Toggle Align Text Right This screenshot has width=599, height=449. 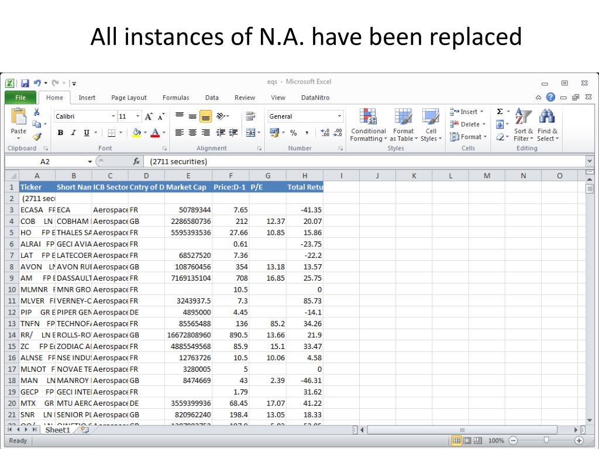tap(205, 133)
